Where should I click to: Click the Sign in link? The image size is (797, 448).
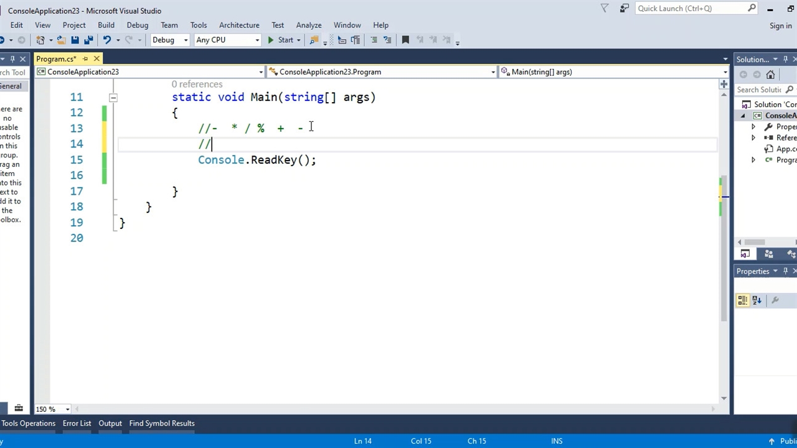tap(780, 26)
